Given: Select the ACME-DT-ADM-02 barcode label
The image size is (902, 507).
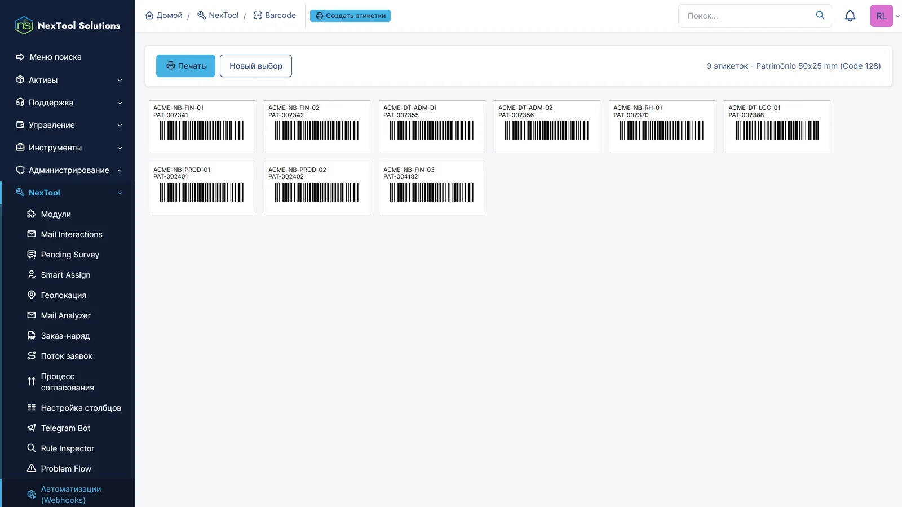Looking at the screenshot, I should coord(547,127).
